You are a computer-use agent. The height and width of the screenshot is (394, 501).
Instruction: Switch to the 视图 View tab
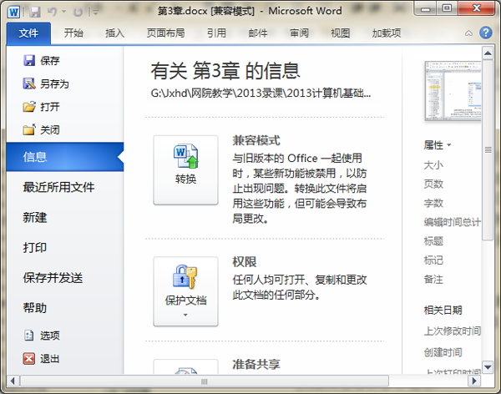pyautogui.click(x=341, y=33)
